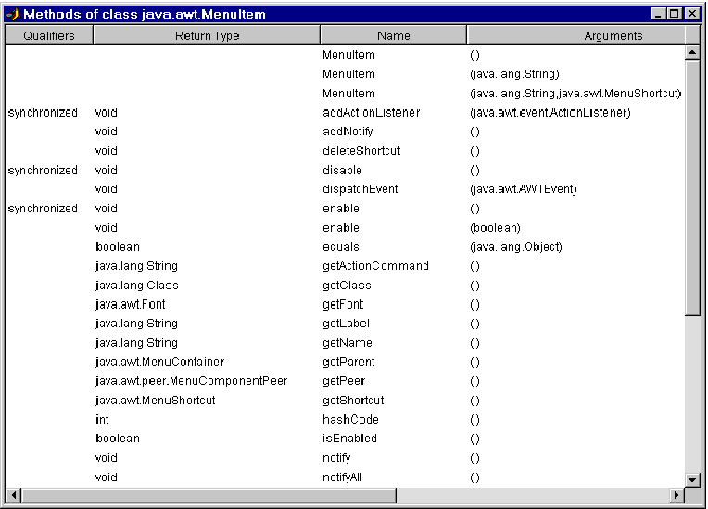This screenshot has width=708, height=509.
Task: Click the java.awt.peer.MenuComponentPeer return type
Action: [191, 381]
